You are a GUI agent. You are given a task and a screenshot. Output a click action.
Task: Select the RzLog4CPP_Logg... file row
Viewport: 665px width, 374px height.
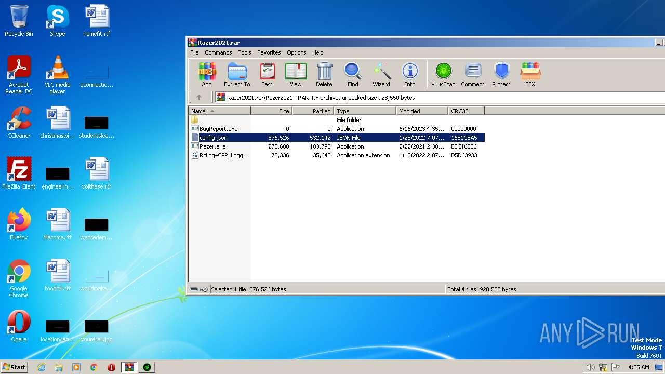click(x=336, y=155)
